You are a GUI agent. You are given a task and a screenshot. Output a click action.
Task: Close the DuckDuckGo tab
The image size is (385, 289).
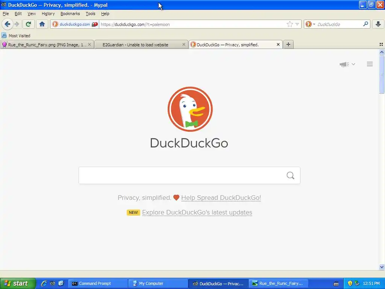278,44
